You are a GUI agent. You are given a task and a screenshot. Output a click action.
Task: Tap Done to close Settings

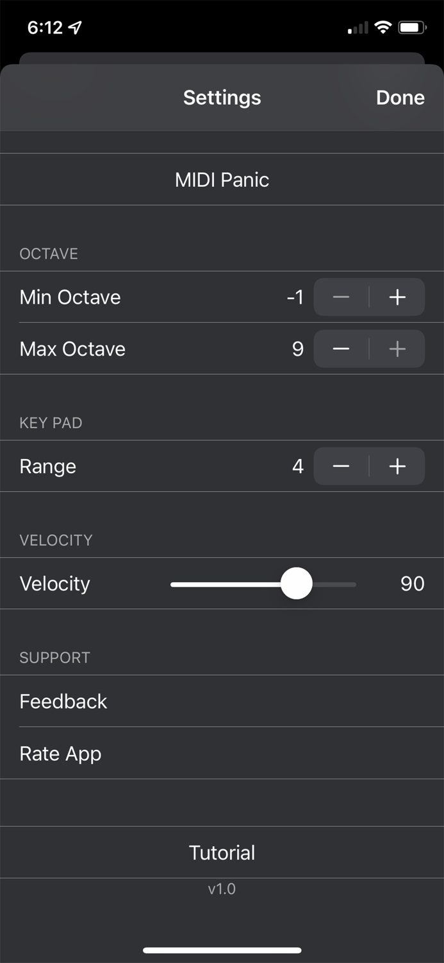[400, 98]
